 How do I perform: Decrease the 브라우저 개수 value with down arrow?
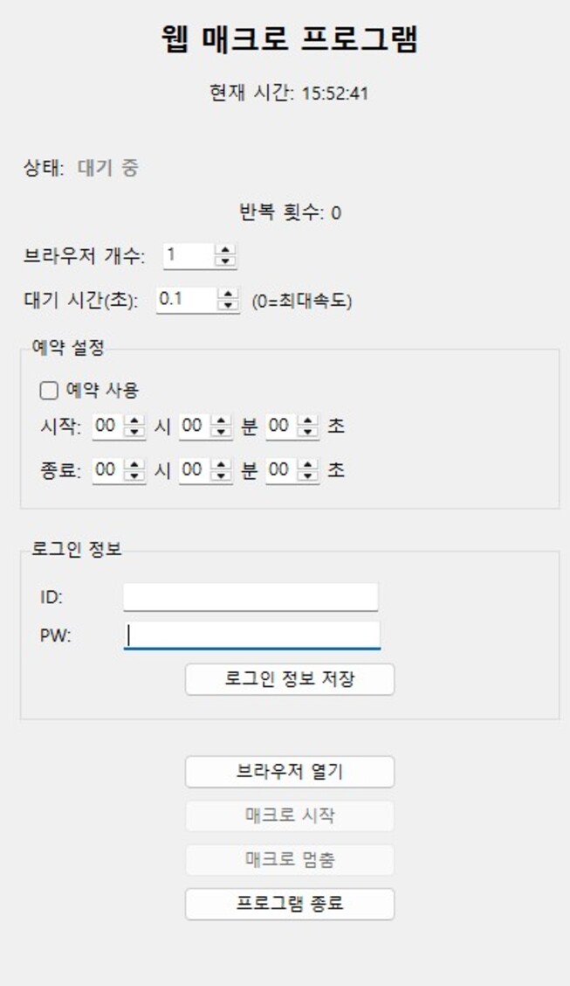click(226, 260)
